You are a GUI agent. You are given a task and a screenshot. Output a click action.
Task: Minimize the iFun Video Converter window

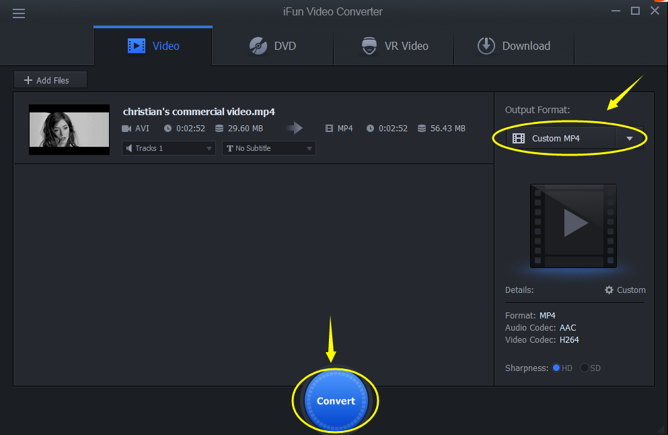pyautogui.click(x=616, y=11)
